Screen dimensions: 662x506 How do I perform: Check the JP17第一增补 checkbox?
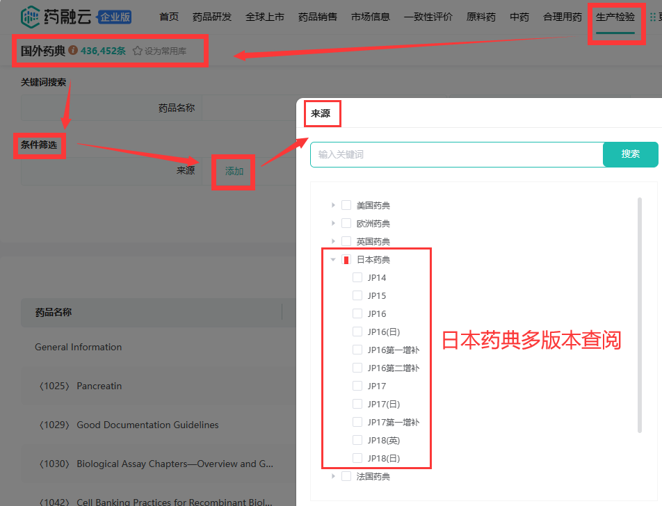[x=357, y=422]
